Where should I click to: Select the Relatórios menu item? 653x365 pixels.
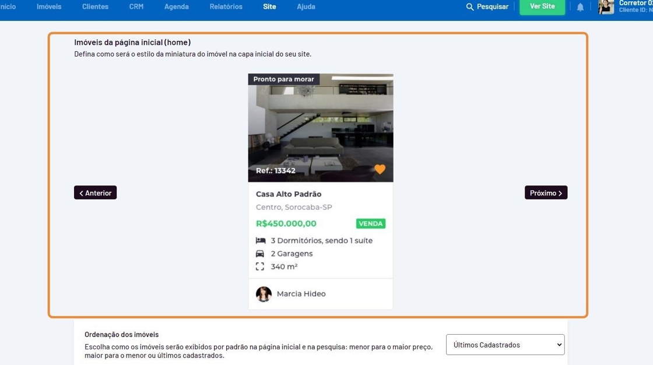(x=226, y=7)
